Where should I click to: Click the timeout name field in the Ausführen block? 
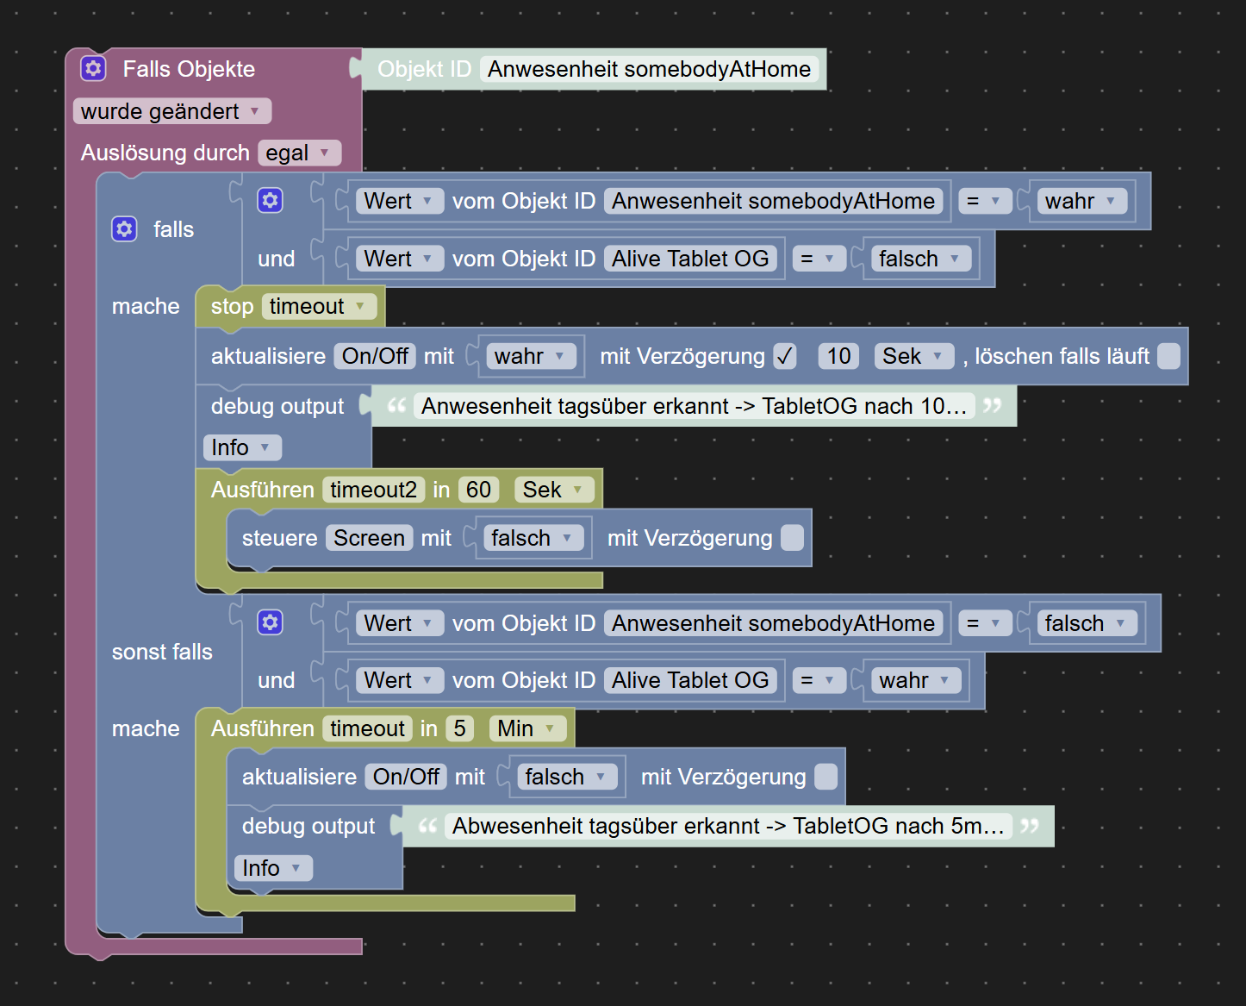pyautogui.click(x=368, y=728)
